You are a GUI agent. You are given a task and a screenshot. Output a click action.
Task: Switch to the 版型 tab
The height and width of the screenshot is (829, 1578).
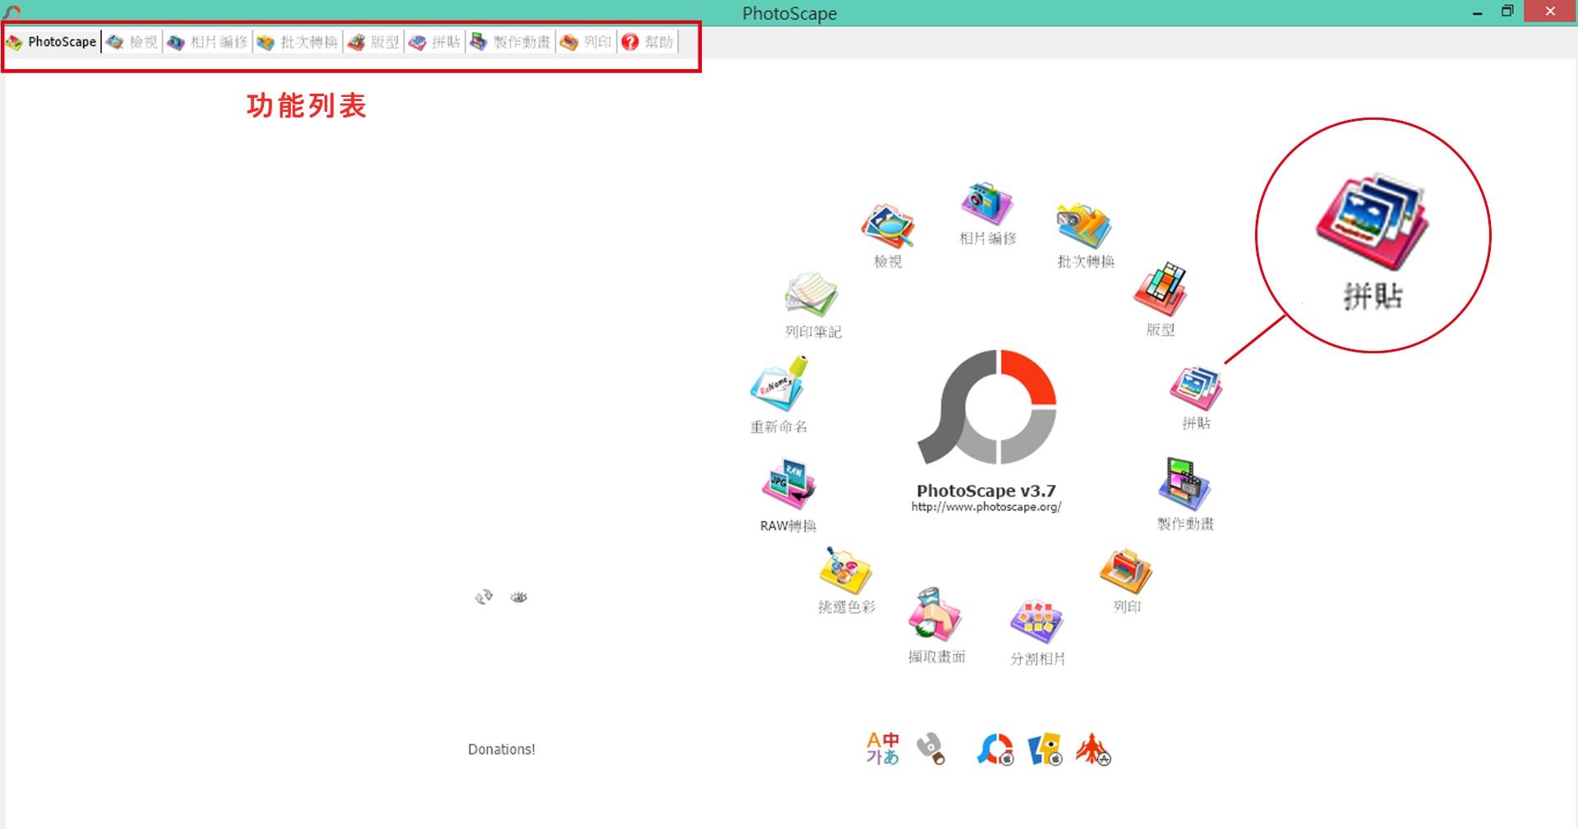point(373,42)
